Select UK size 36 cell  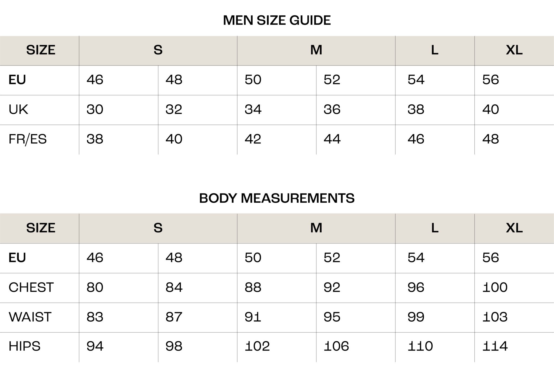332,110
